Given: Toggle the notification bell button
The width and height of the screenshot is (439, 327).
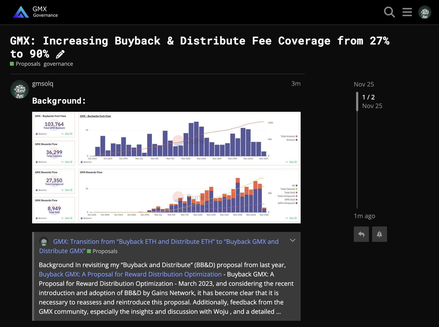Looking at the screenshot, I should click(379, 234).
